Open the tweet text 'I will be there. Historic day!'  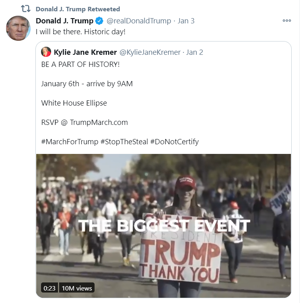tap(80, 32)
